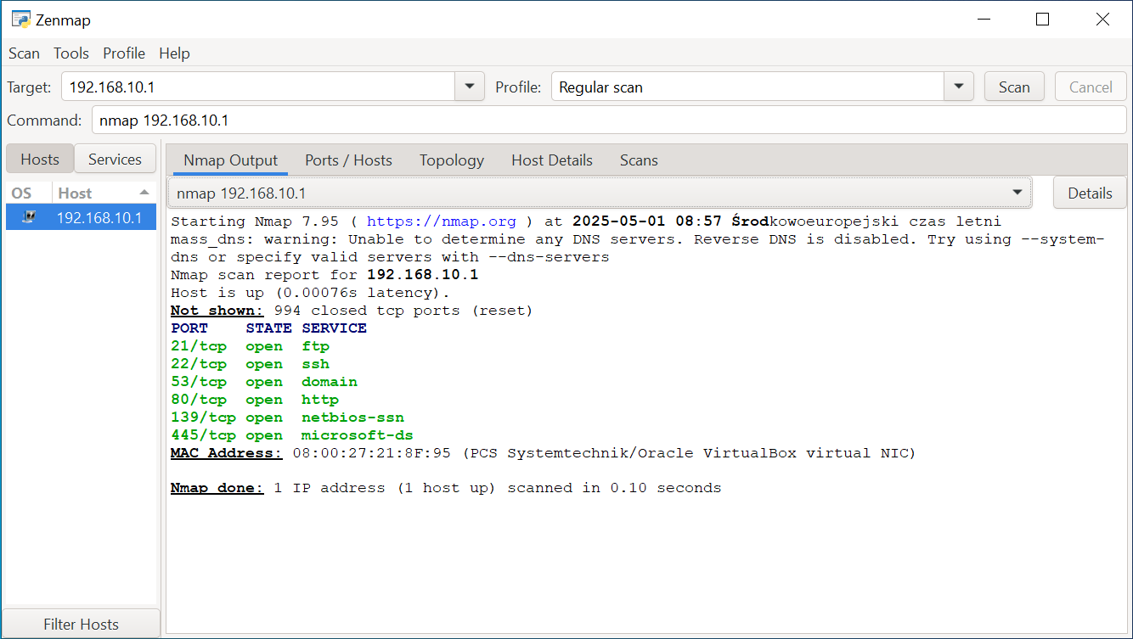Select the Nmap Output tab
The image size is (1133, 639).
(x=231, y=160)
